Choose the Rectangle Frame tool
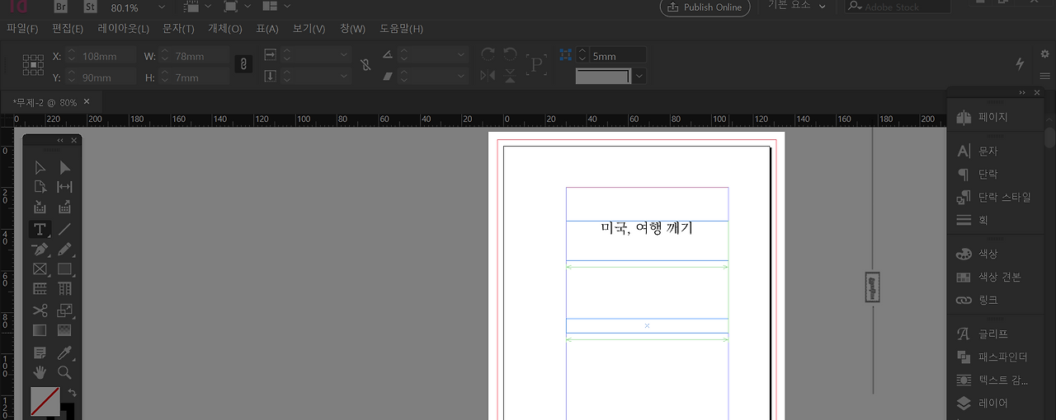 pyautogui.click(x=39, y=269)
